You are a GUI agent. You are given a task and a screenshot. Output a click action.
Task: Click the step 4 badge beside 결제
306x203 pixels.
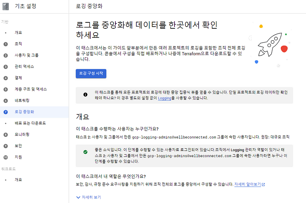pyautogui.click(x=6, y=78)
